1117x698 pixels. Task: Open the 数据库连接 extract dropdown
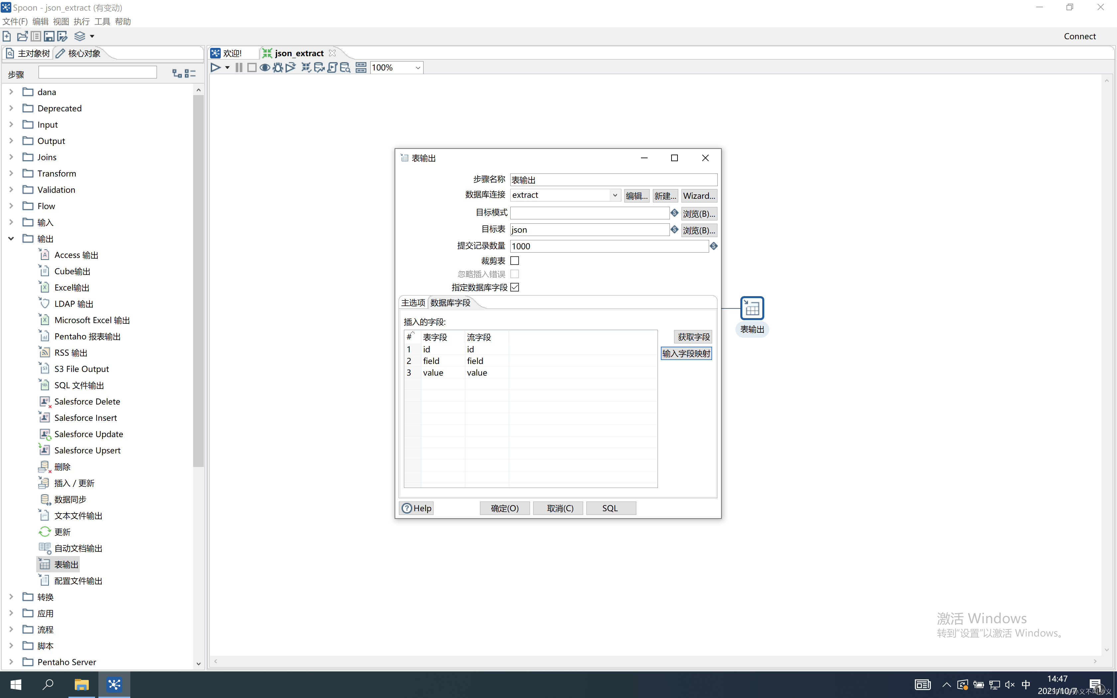(x=614, y=195)
